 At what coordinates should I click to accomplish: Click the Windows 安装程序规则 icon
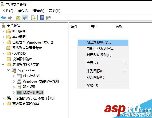(19, 81)
